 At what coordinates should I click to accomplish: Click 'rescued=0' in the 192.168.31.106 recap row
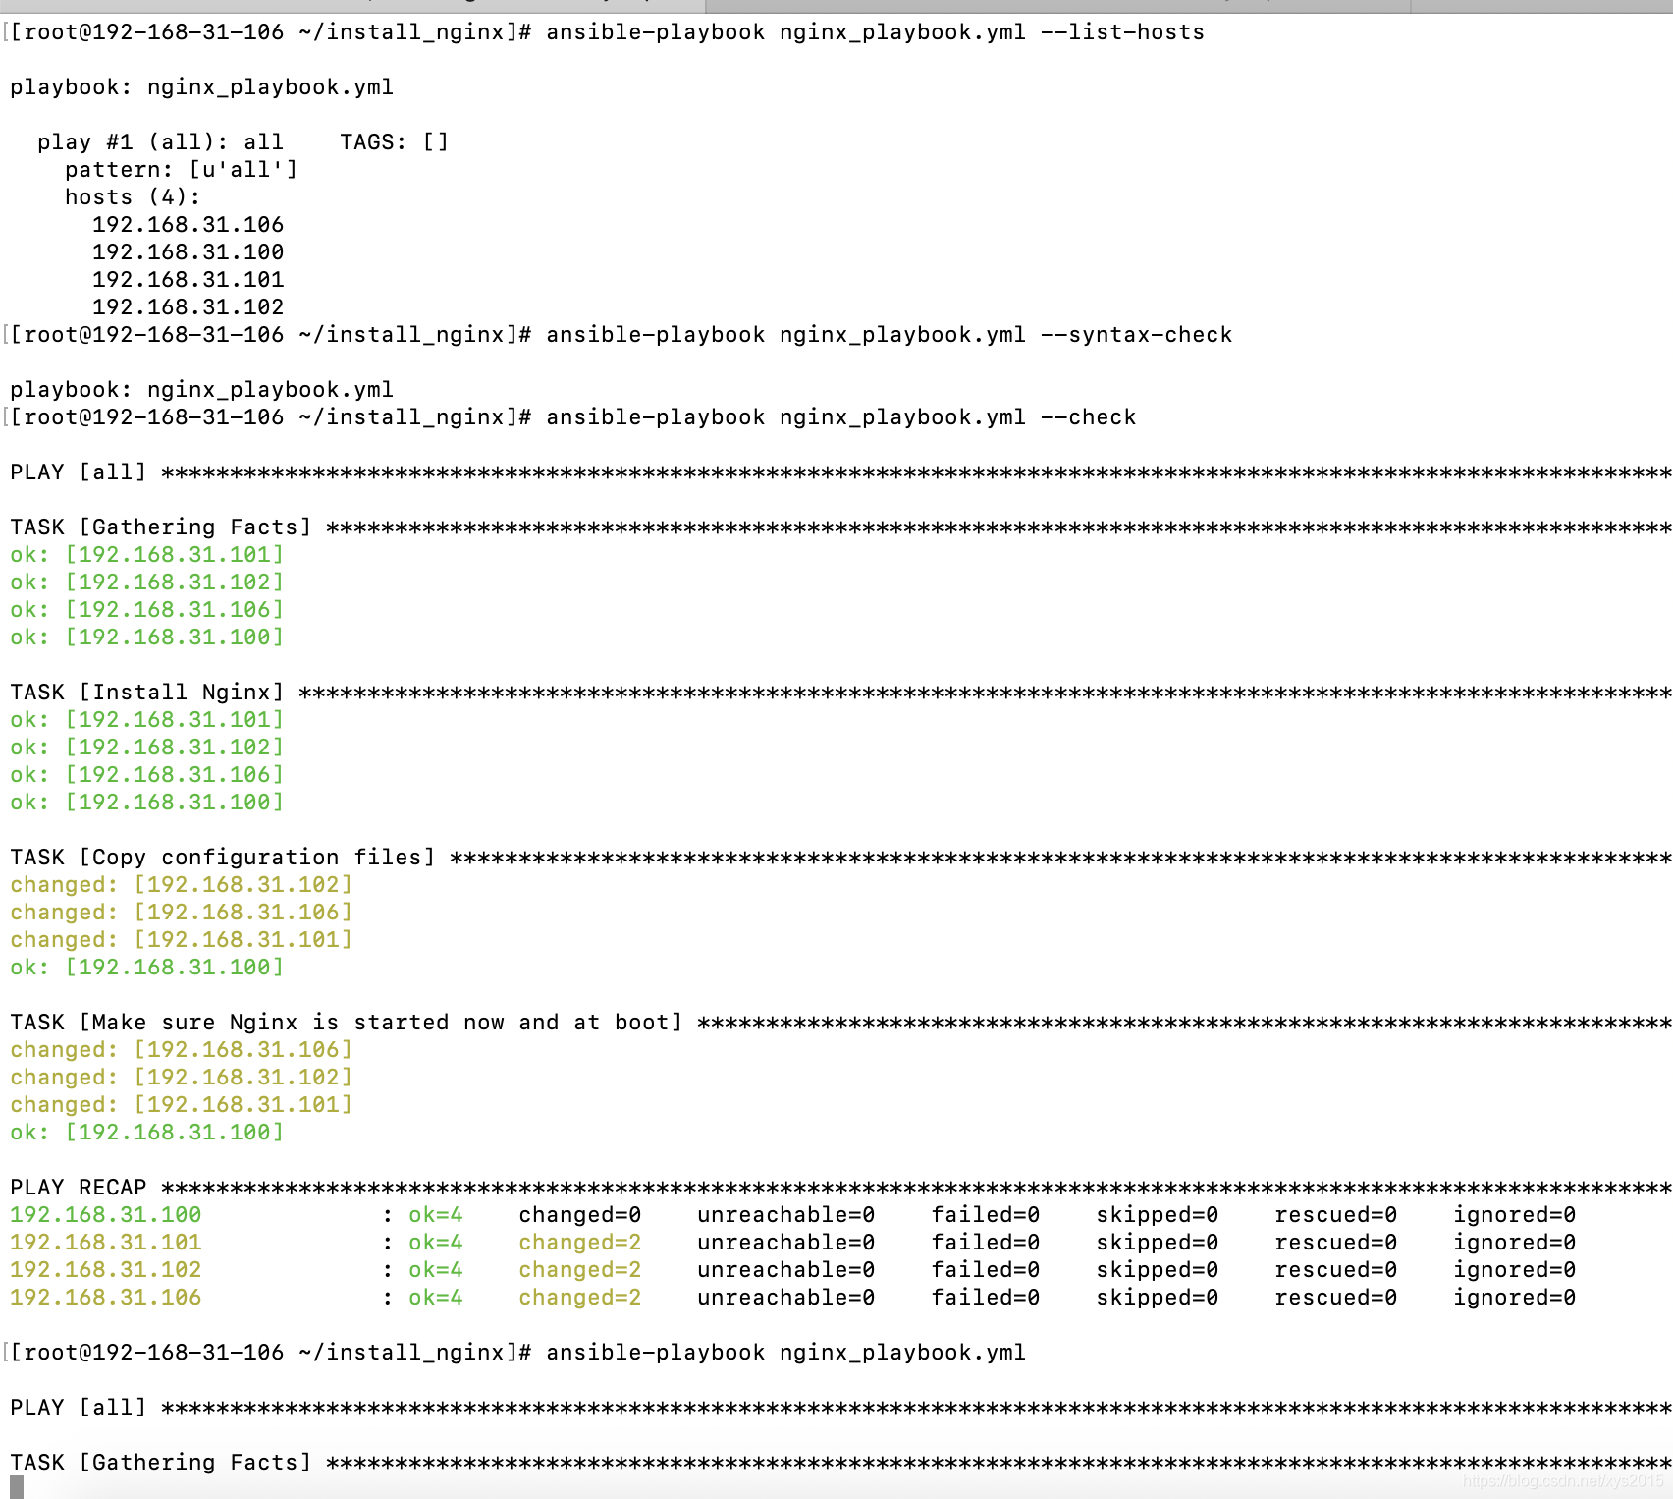point(1335,1298)
